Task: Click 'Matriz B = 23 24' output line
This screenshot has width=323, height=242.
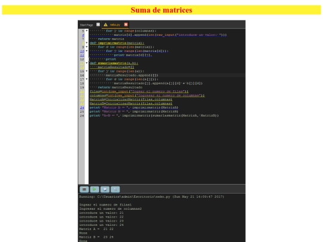Action: coord(96,237)
